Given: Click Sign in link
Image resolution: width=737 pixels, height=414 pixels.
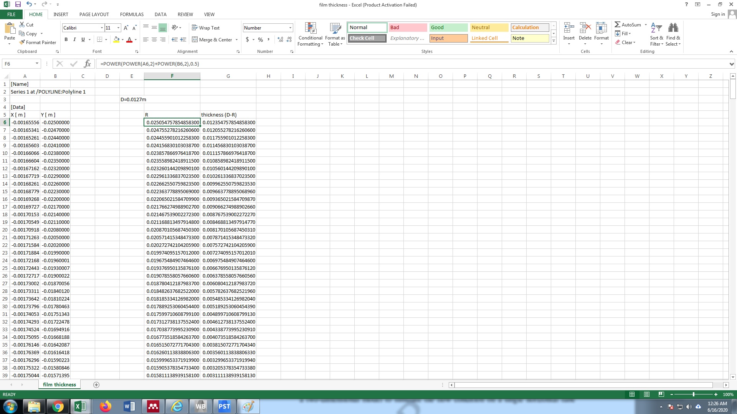Looking at the screenshot, I should pyautogui.click(x=718, y=14).
